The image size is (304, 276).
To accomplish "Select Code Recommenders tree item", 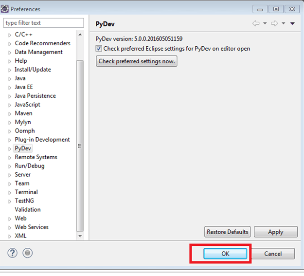I will point(42,43).
